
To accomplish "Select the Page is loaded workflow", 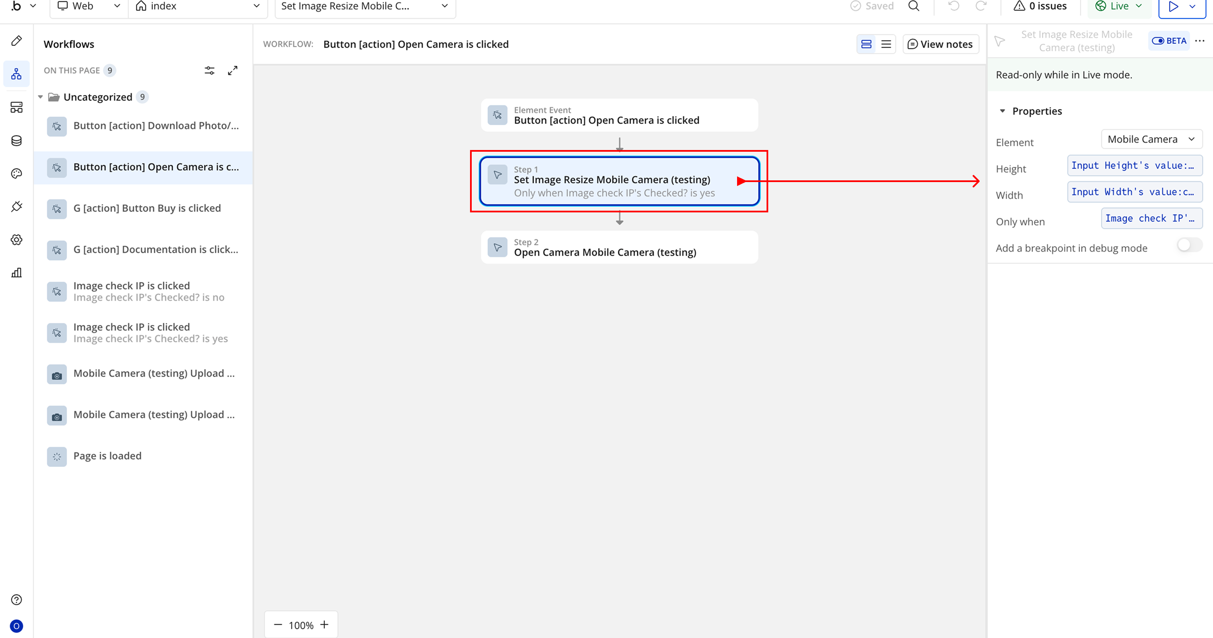I will click(x=107, y=456).
